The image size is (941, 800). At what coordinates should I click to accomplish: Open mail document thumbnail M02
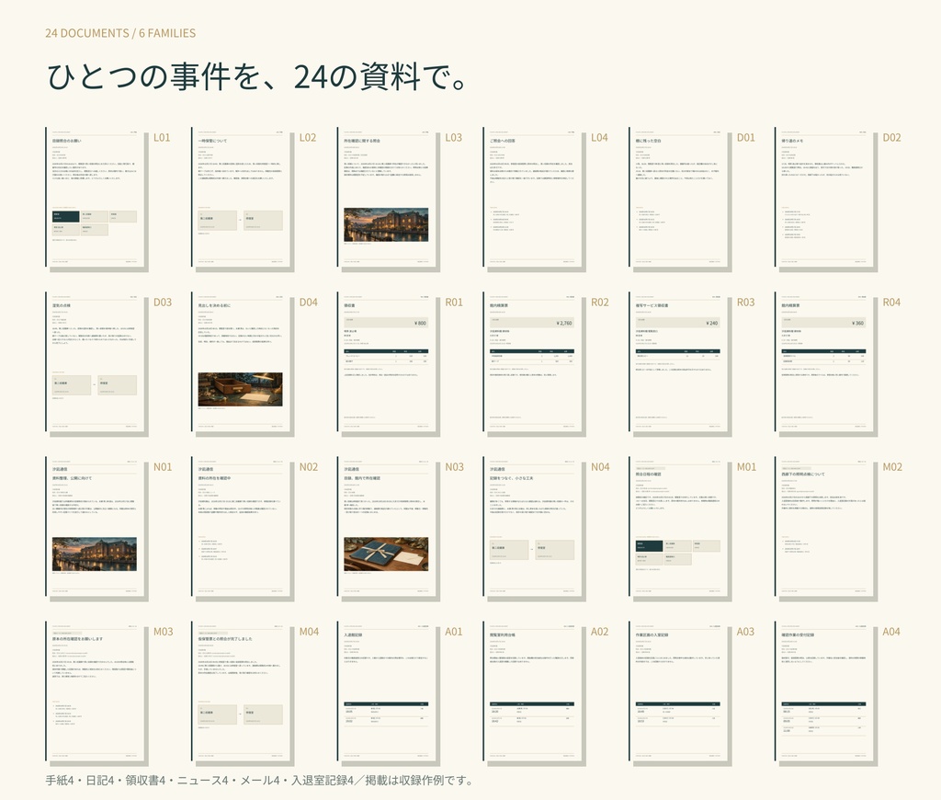point(824,526)
